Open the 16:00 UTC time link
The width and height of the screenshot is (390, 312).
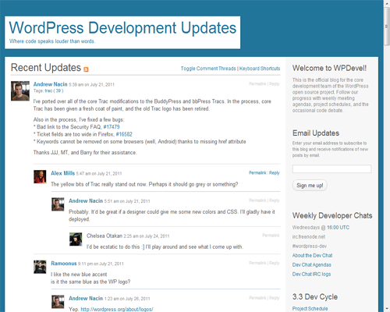338,228
